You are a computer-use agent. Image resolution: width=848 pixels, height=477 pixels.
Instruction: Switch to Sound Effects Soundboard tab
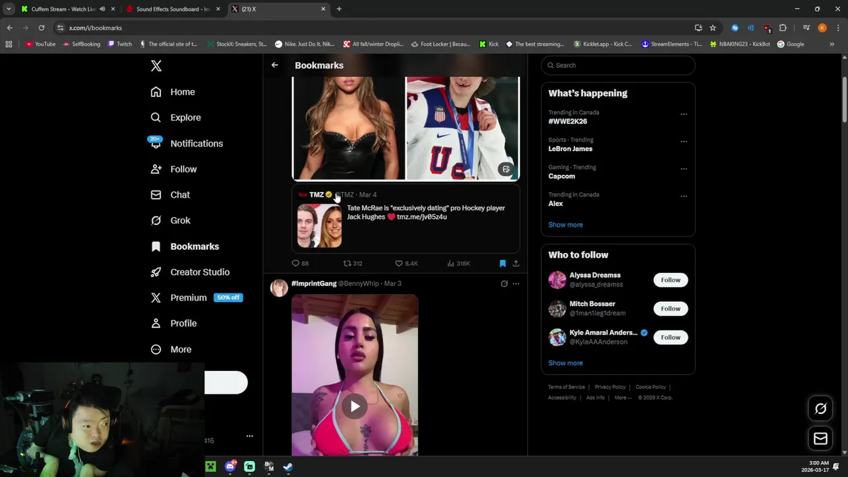click(174, 9)
